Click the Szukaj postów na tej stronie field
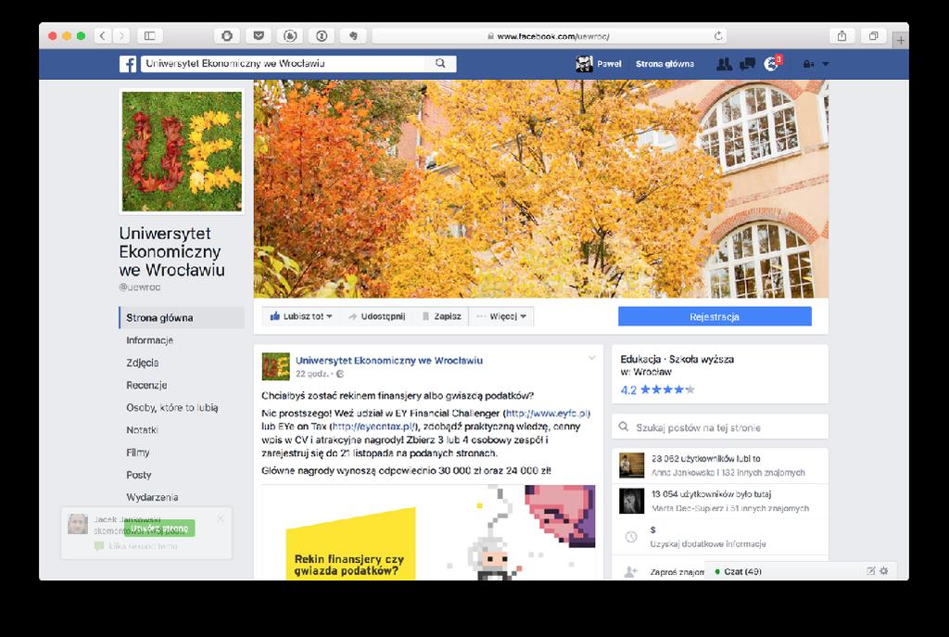This screenshot has width=949, height=637. [x=719, y=427]
